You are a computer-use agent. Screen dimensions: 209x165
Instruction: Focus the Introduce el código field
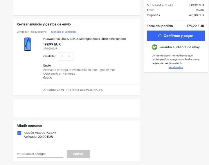[x=40, y=154]
